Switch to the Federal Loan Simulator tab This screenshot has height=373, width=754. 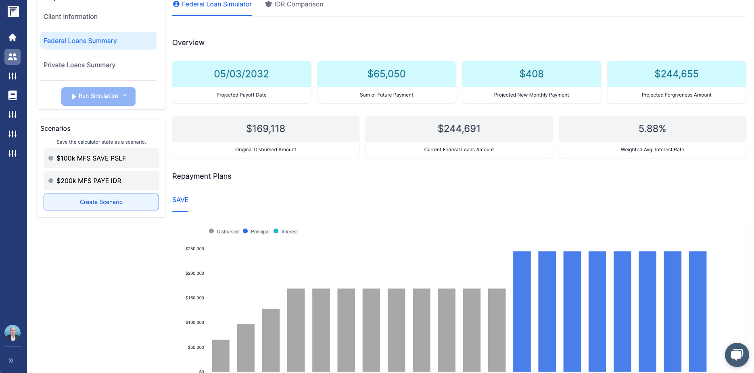(212, 5)
